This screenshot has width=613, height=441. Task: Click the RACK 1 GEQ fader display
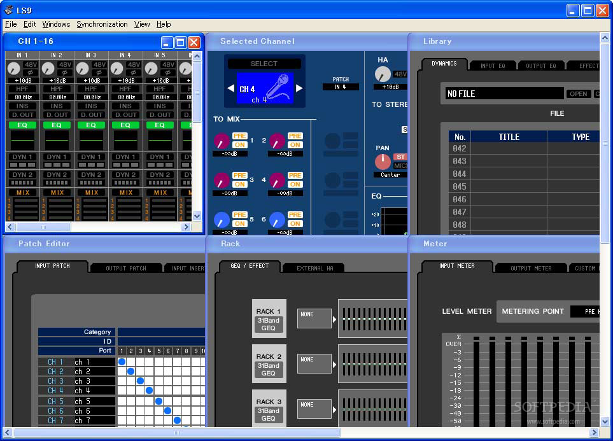pos(372,319)
